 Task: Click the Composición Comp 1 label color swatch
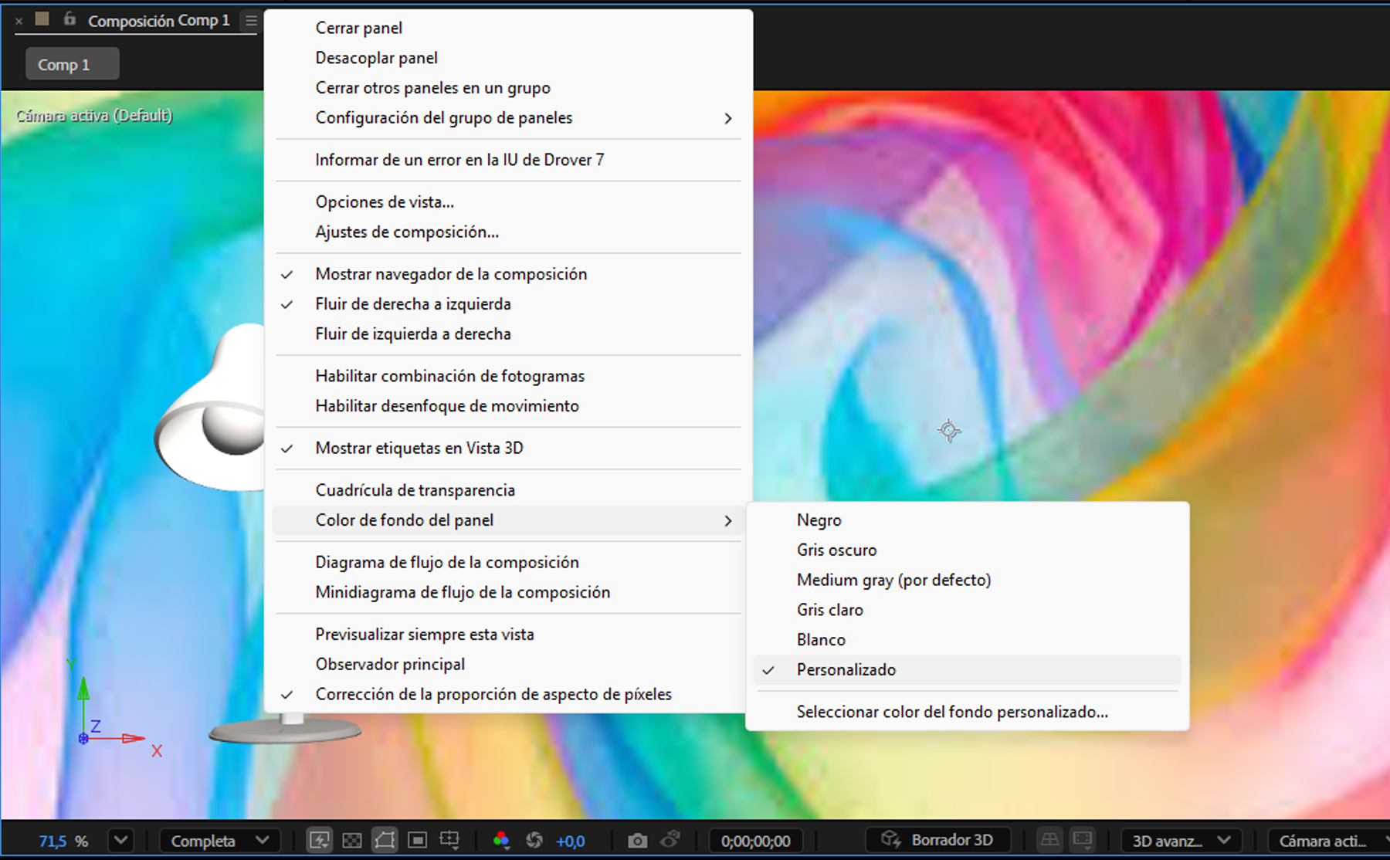(42, 19)
